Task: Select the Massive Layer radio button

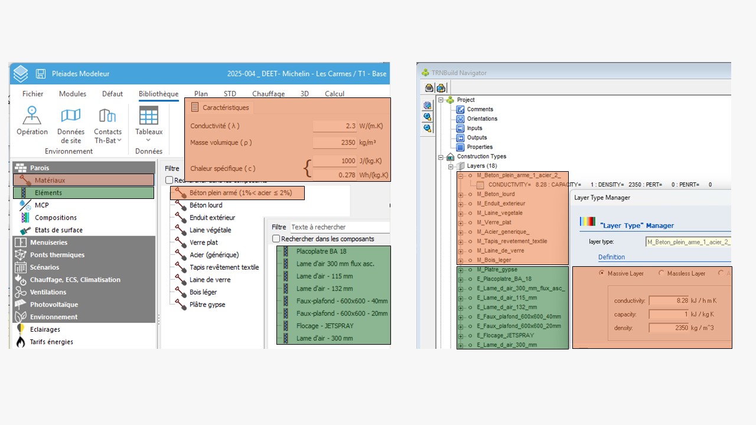Action: pyautogui.click(x=602, y=273)
